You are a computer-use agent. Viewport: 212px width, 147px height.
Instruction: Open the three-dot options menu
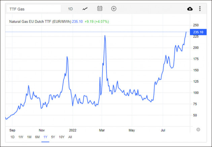pyautogui.click(x=200, y=9)
